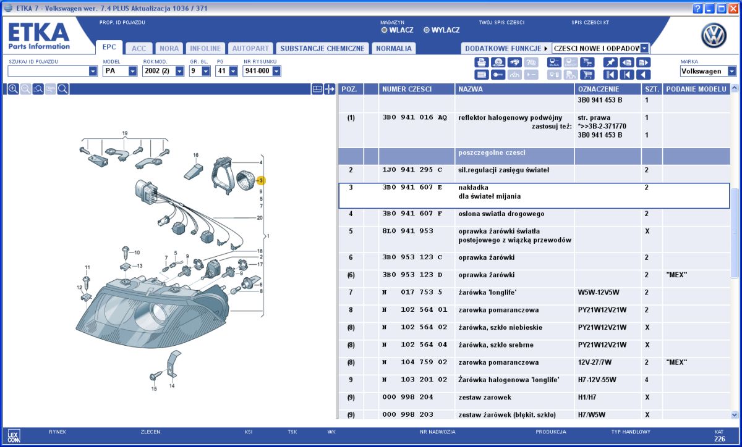Screen dimensions: 742x447
Task: Click the Volkswagen logo
Action: click(x=714, y=36)
